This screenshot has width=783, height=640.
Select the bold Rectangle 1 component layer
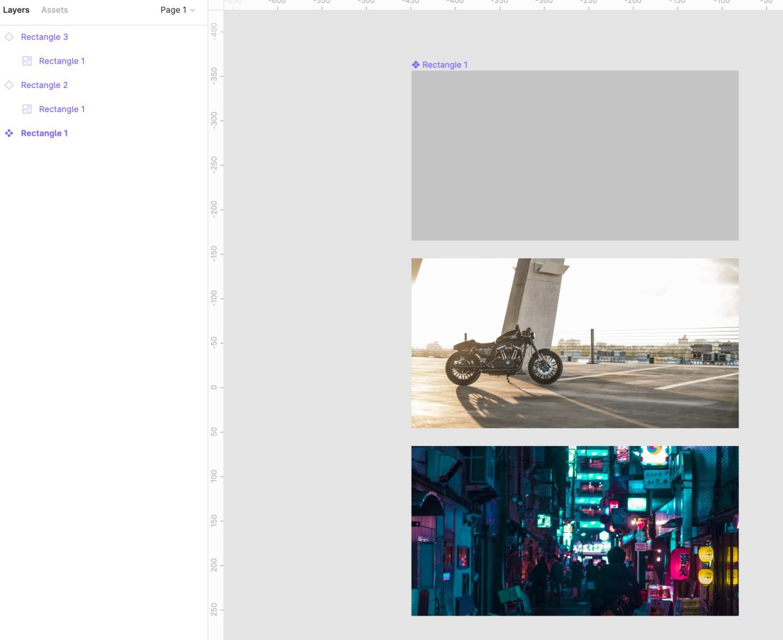click(44, 133)
